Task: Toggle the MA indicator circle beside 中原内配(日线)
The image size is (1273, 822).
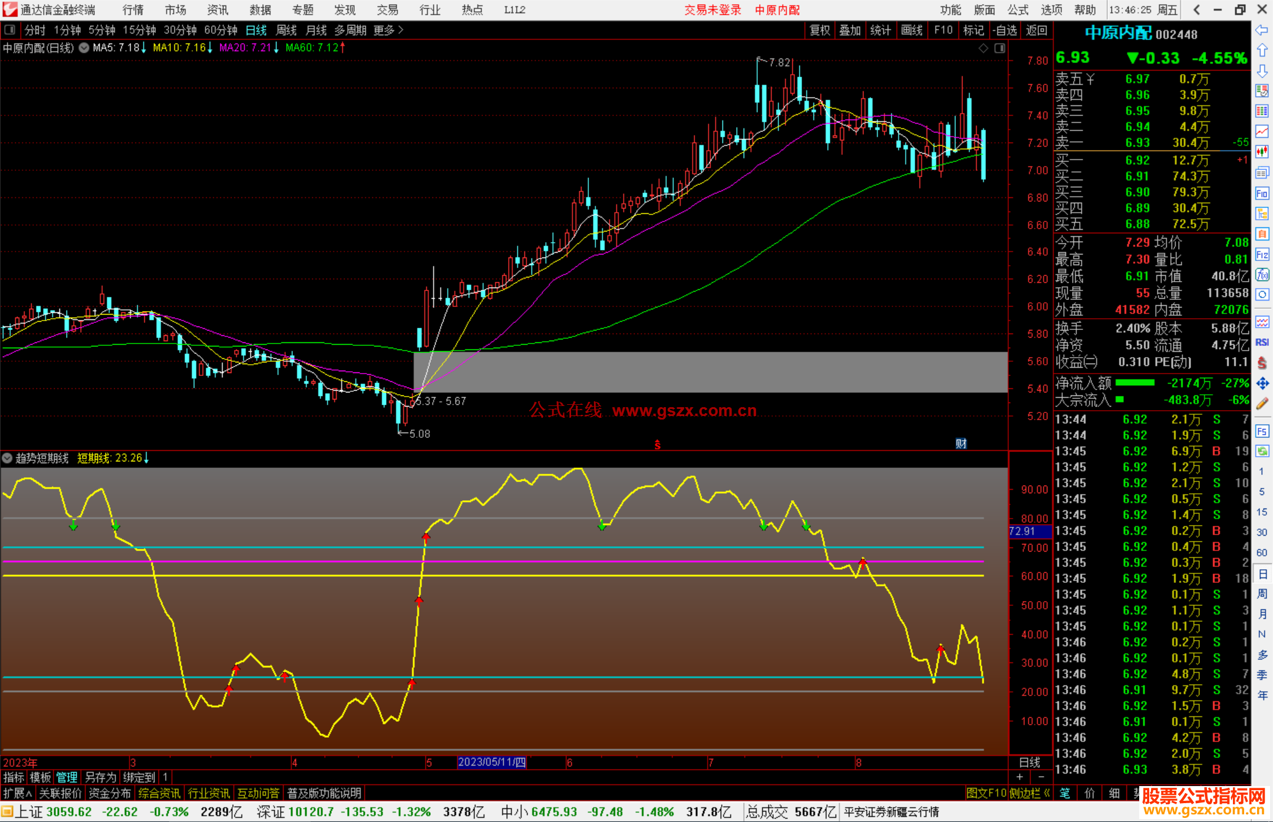Action: coord(84,48)
